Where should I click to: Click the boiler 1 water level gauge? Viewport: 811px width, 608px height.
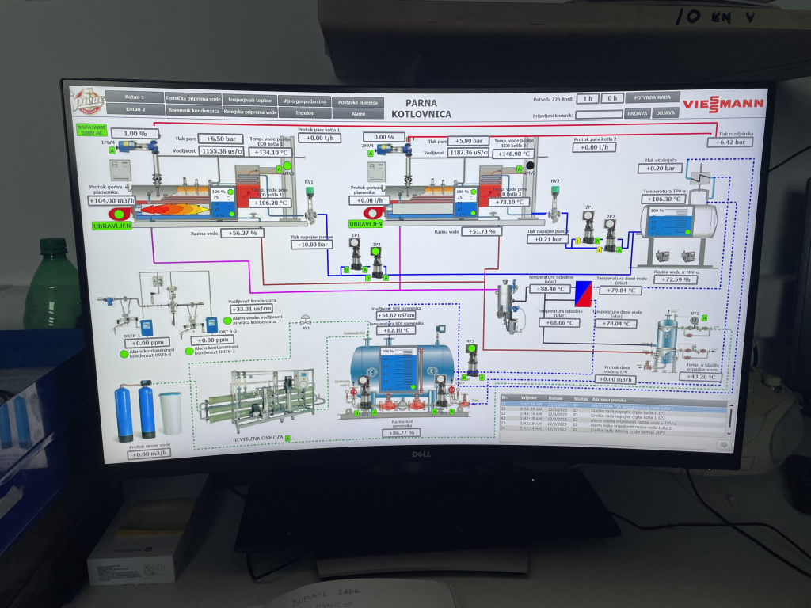pos(222,202)
